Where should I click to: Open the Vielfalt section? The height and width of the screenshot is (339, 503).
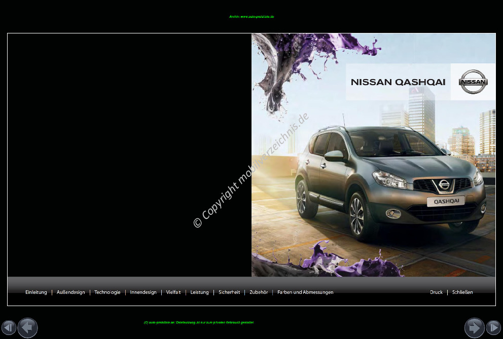point(173,292)
